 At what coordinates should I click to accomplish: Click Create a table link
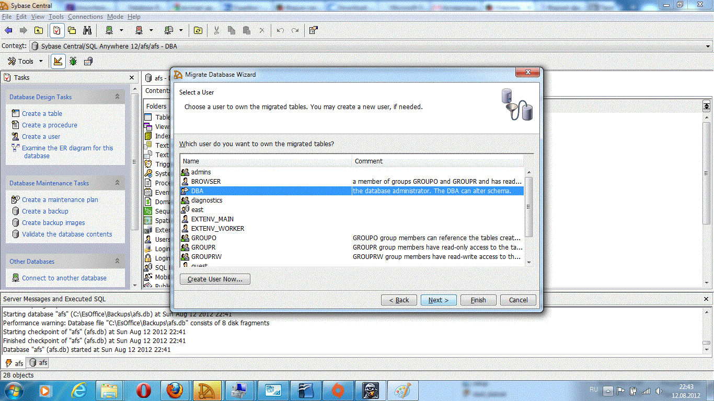[42, 113]
